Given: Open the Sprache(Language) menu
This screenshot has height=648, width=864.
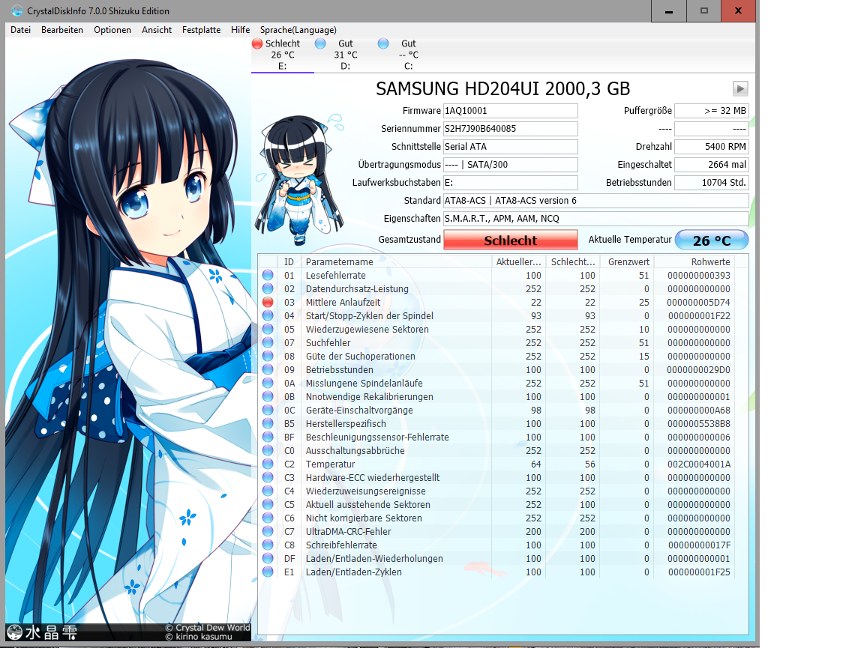Looking at the screenshot, I should pyautogui.click(x=298, y=30).
